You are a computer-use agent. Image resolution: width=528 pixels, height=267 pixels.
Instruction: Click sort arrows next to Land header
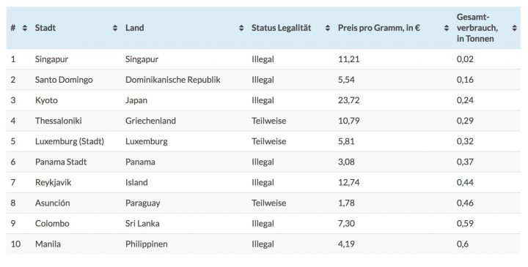(x=241, y=28)
